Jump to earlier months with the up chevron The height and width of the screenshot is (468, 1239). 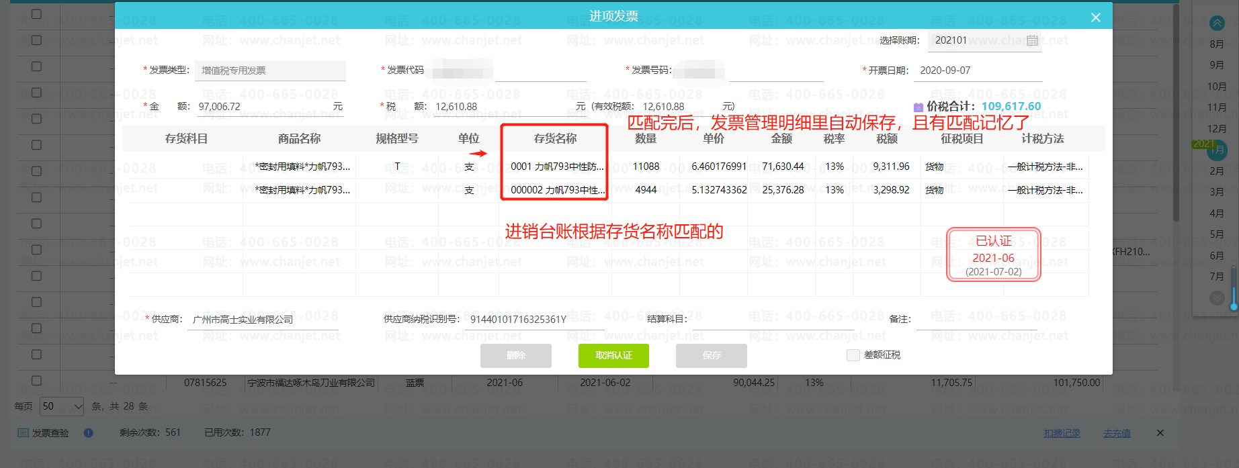[x=1217, y=24]
